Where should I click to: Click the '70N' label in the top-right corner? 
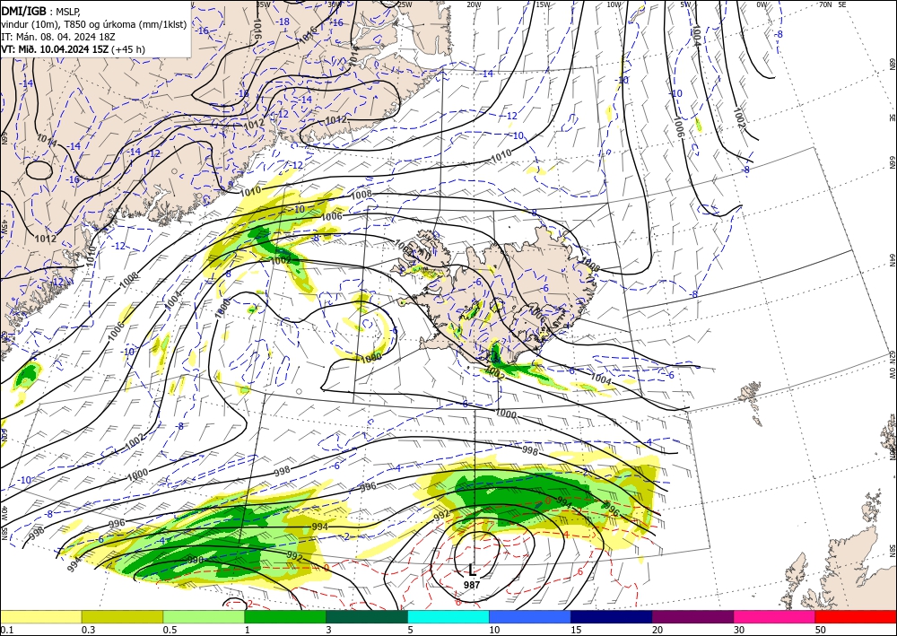pyautogui.click(x=825, y=4)
